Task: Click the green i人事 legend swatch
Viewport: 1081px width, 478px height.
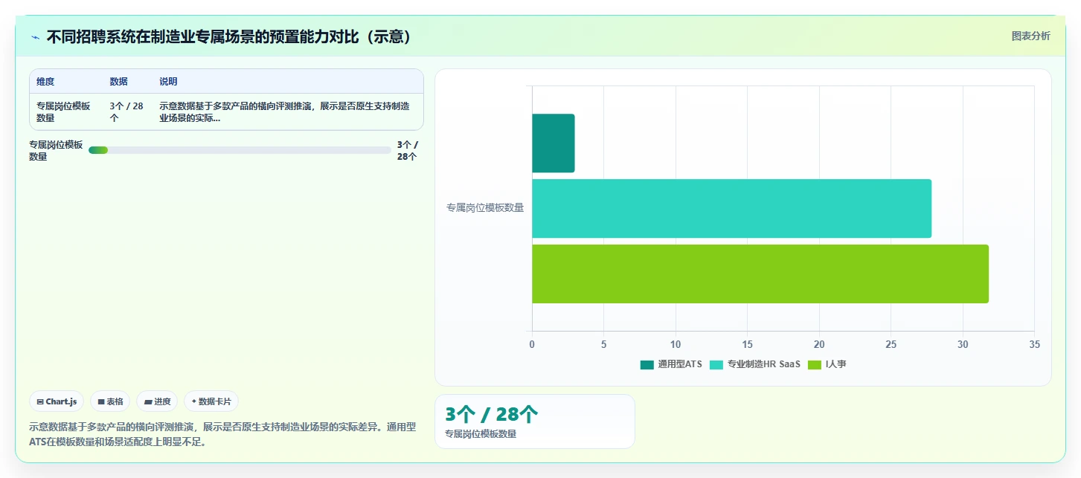Action: click(x=815, y=364)
